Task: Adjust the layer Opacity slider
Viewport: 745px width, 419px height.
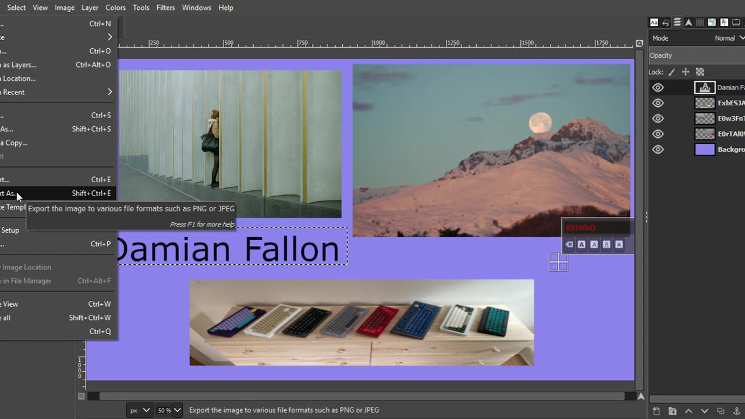Action: tap(697, 55)
